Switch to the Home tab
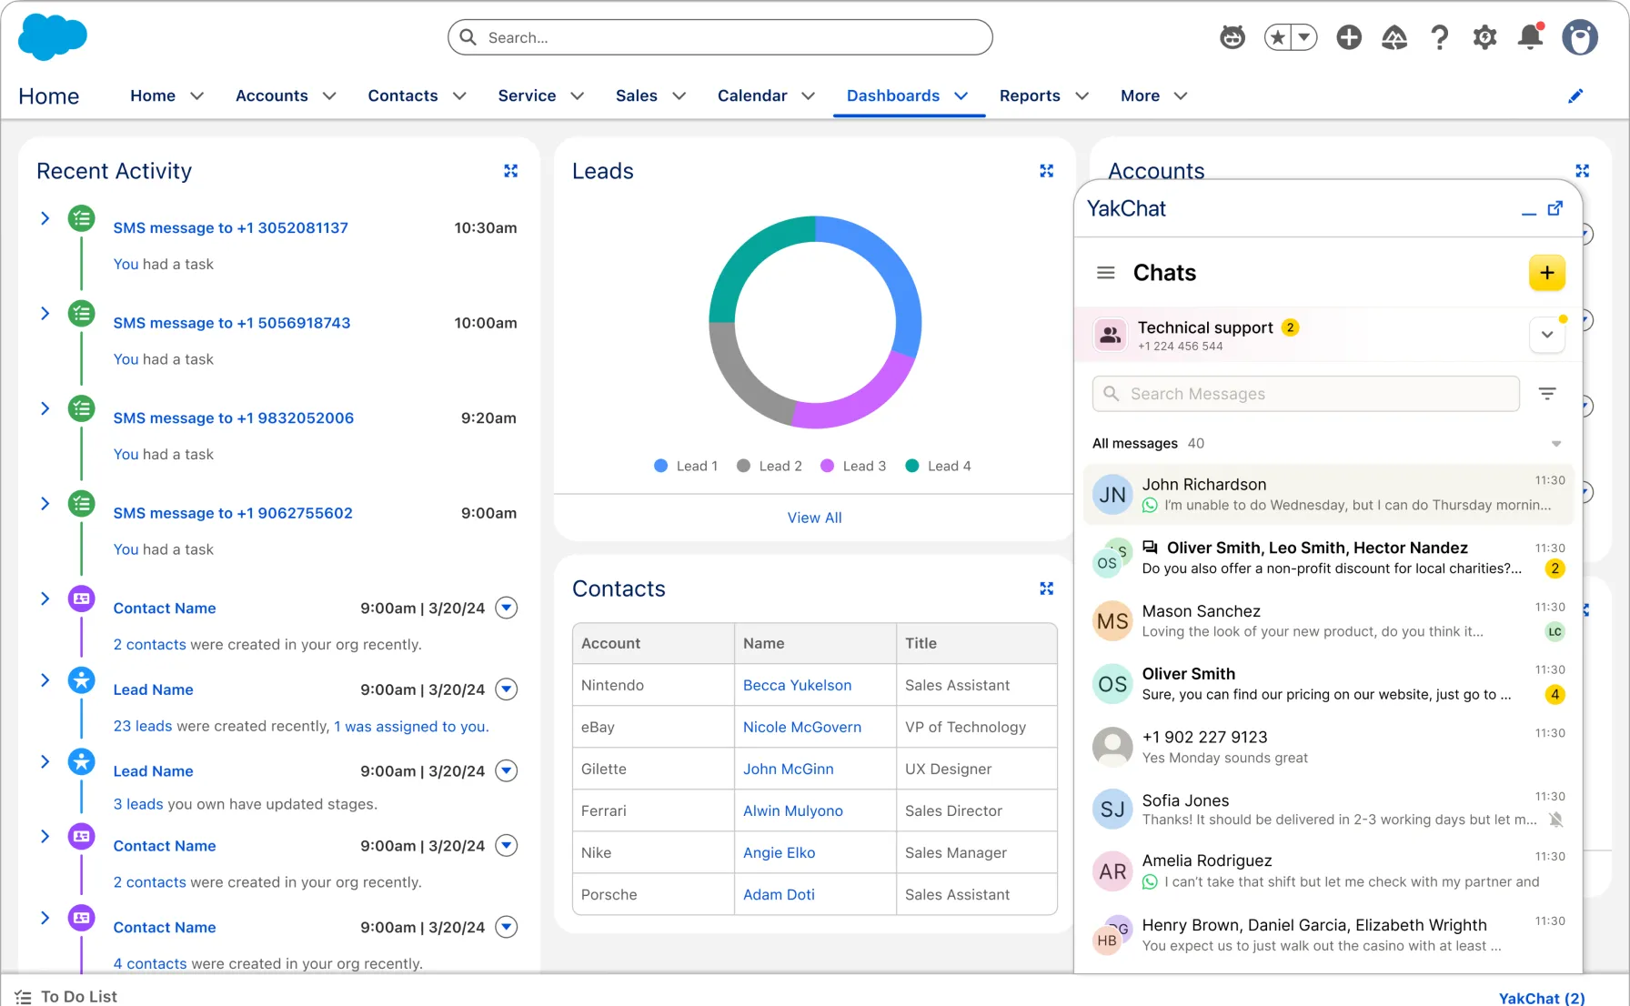 coord(153,96)
